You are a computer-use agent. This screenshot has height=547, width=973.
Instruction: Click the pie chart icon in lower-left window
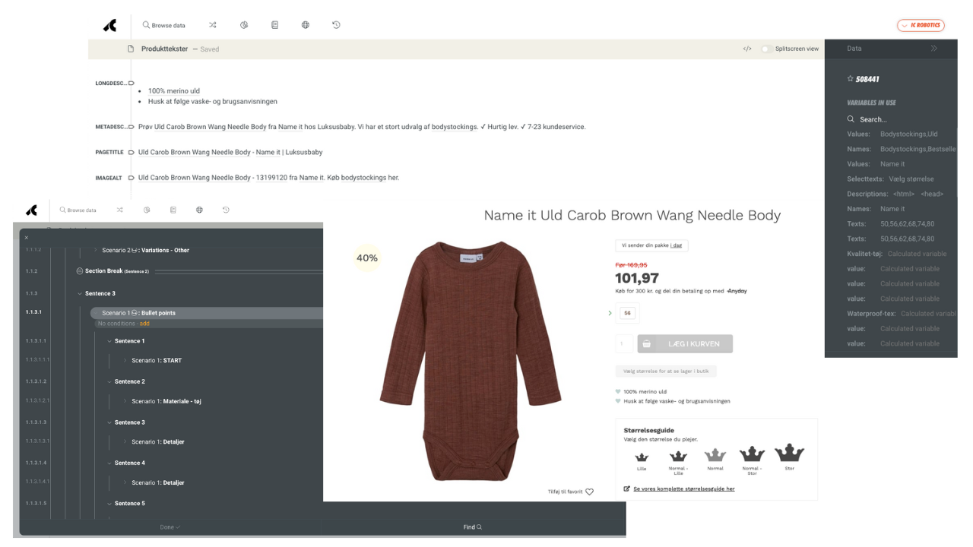coord(147,210)
